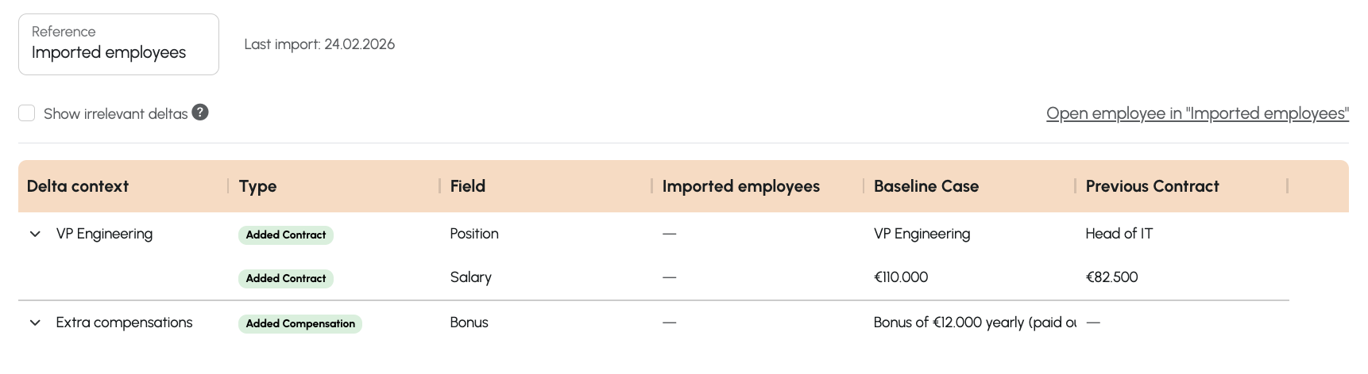Open the Reference Imported employees dropdown
The width and height of the screenshot is (1368, 374).
click(x=118, y=44)
